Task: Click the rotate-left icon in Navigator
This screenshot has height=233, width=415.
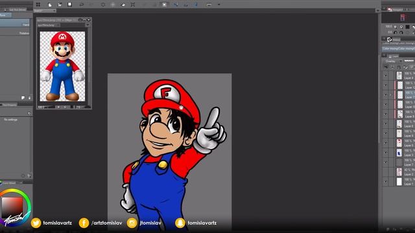Action: pyautogui.click(x=396, y=32)
